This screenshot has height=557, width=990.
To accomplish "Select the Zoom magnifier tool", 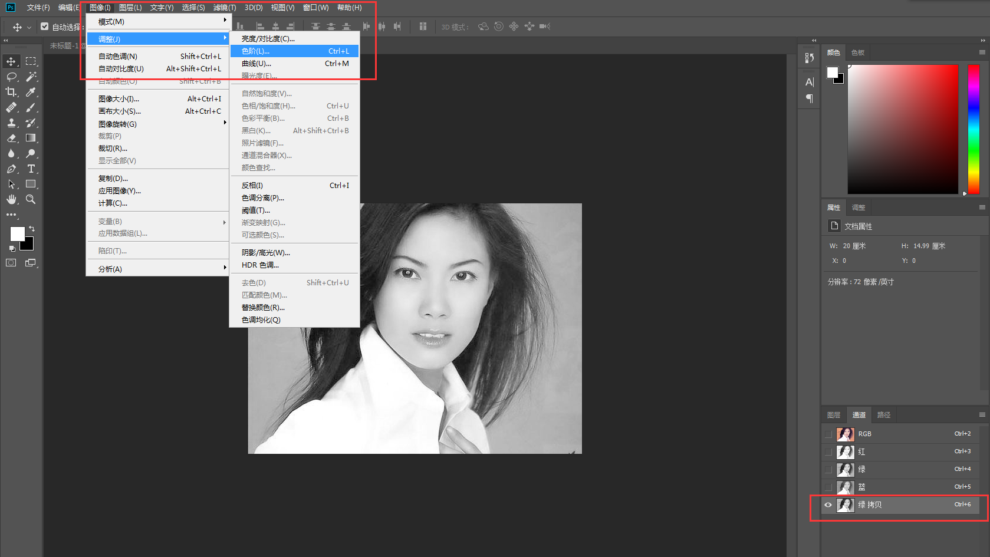I will 31,199.
